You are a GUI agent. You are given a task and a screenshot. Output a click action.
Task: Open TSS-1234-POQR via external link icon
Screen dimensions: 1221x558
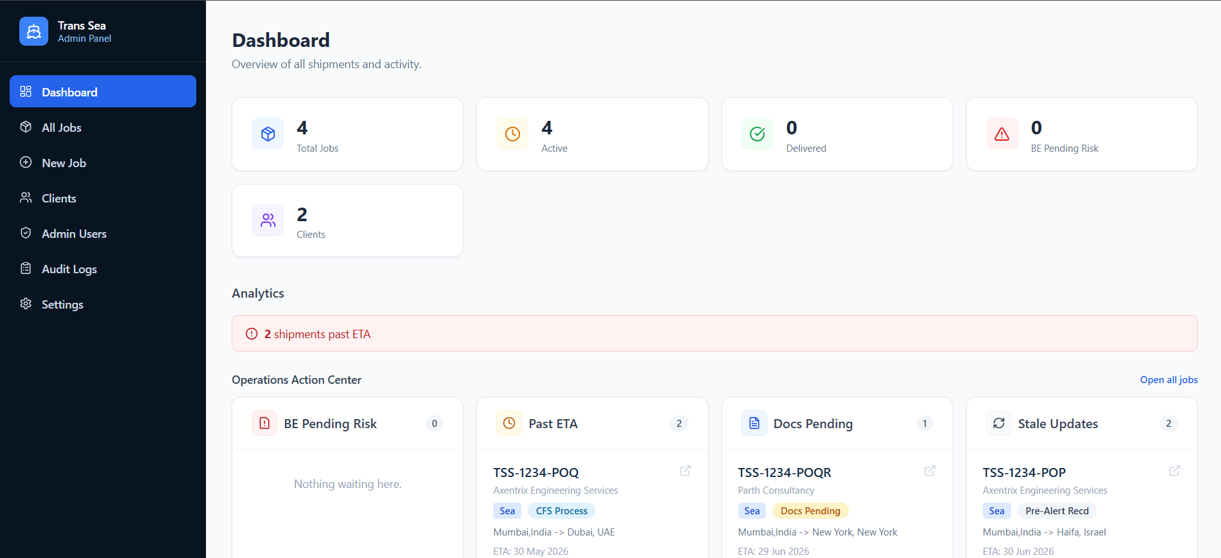[x=930, y=471]
